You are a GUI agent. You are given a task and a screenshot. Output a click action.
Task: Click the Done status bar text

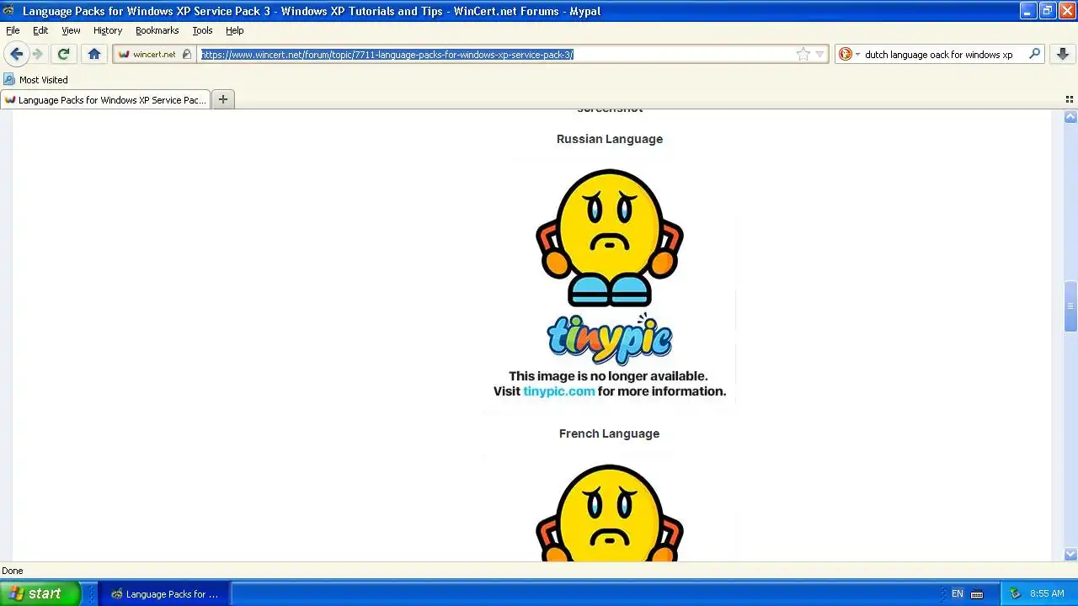pos(13,571)
